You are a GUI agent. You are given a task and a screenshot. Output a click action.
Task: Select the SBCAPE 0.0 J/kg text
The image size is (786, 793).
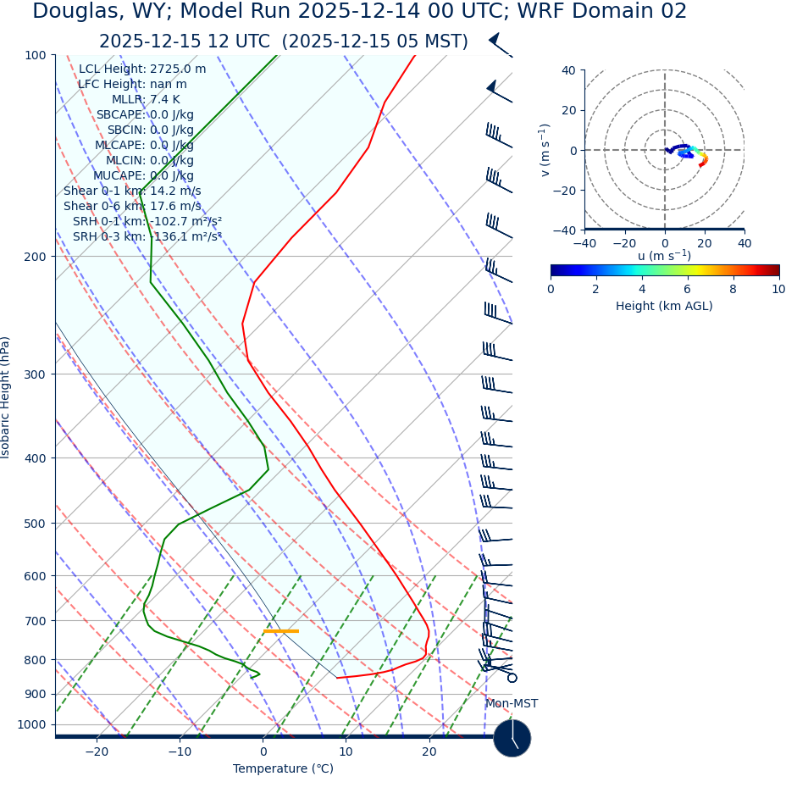coord(144,115)
